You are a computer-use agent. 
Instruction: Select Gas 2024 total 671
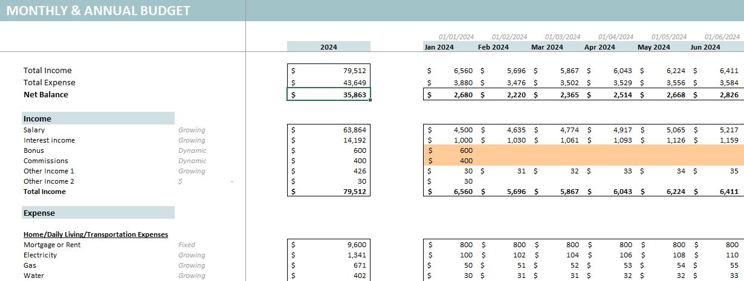(328, 265)
